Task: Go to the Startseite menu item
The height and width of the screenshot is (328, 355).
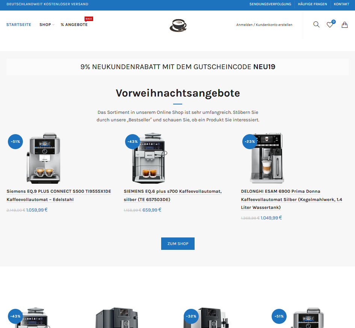Action: (19, 25)
